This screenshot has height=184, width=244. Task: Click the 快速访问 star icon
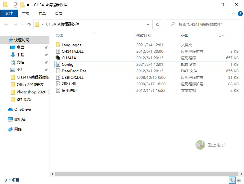11,40
